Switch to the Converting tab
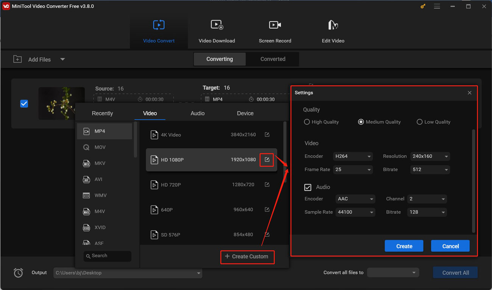Screen dimensions: 492x290 220,59
